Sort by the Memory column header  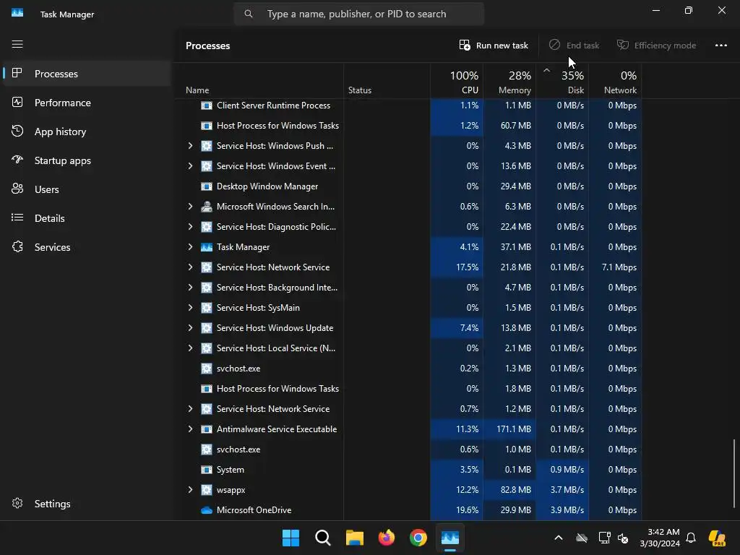[x=509, y=82]
